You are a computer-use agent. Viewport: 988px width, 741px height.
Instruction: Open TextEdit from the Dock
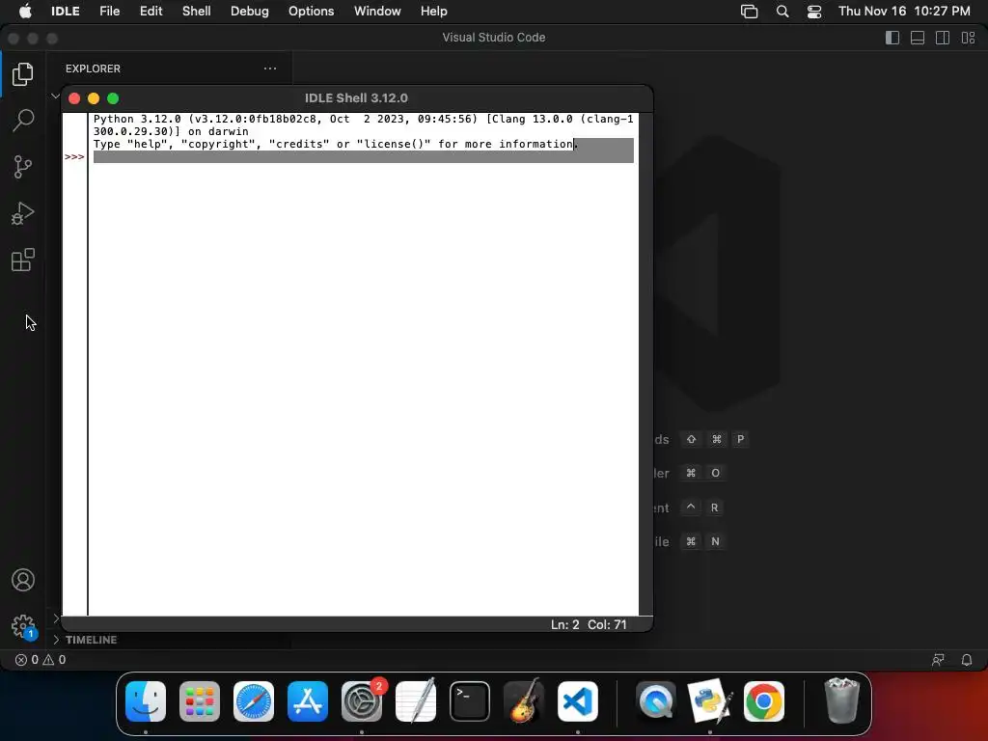(x=416, y=701)
